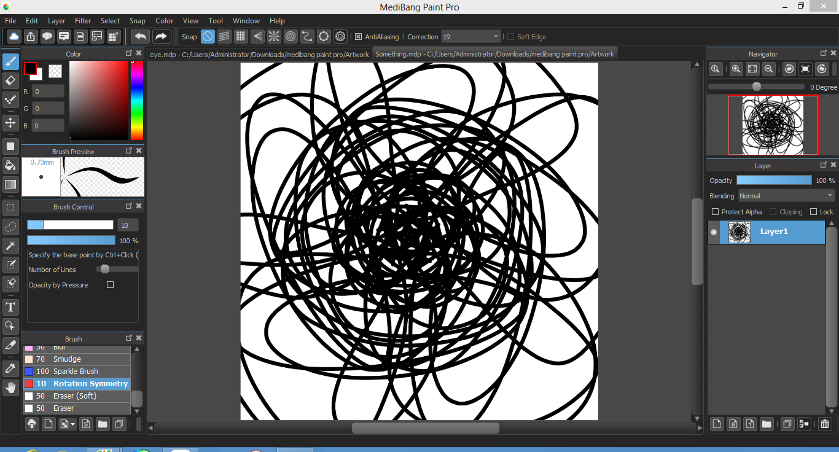Click fit-to-window icon in Navigator

[x=752, y=69]
